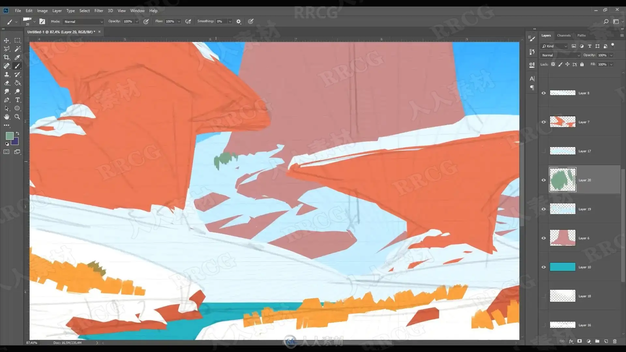Expand the Smoothing value dropdown
The width and height of the screenshot is (626, 352).
tap(230, 22)
